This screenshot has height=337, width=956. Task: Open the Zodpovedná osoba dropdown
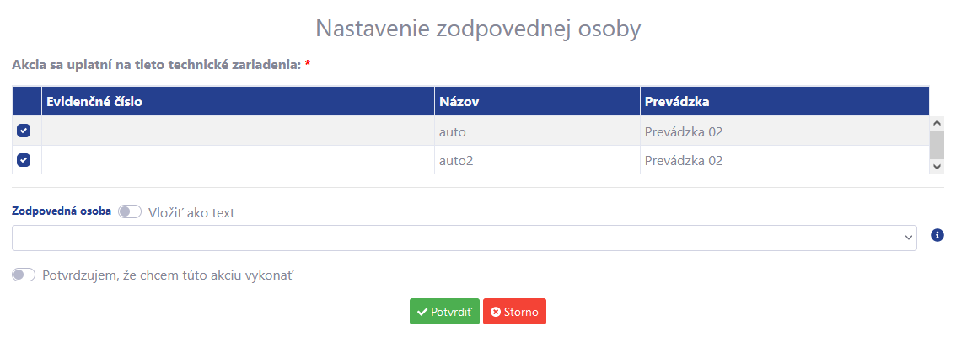coord(464,238)
